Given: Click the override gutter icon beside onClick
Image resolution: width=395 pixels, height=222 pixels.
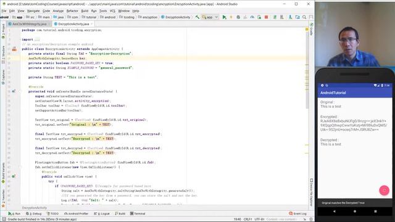Looking at the screenshot, I should click(x=14, y=176).
